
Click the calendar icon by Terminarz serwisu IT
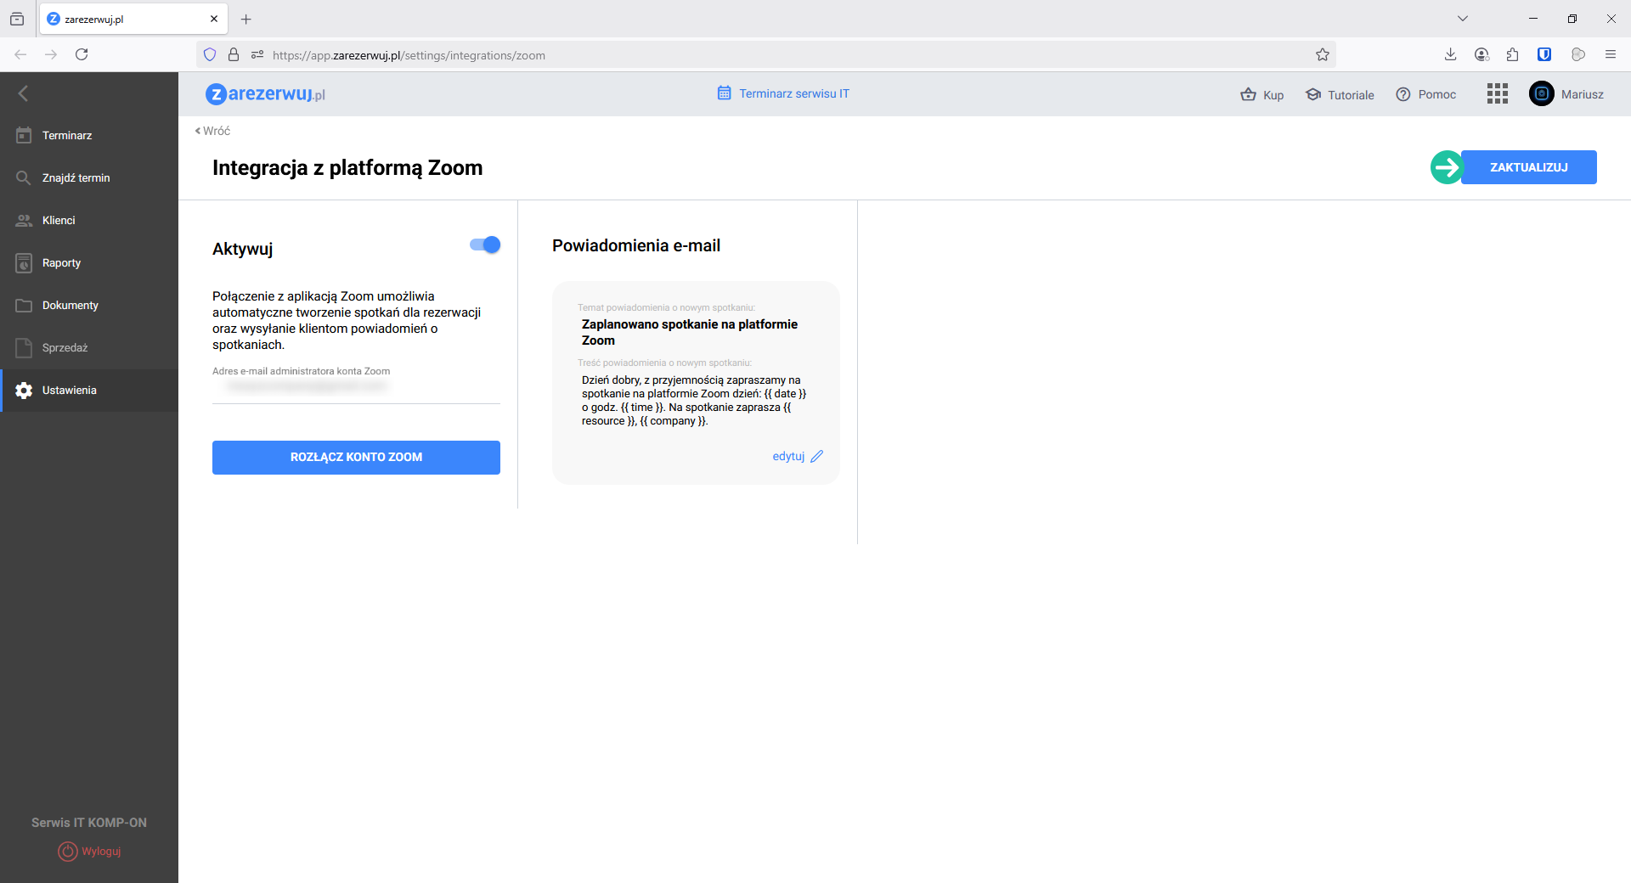[724, 93]
